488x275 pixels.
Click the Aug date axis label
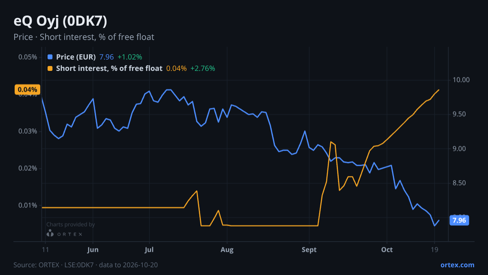tap(227, 250)
